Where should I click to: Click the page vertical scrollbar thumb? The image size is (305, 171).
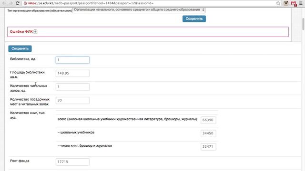click(x=303, y=24)
